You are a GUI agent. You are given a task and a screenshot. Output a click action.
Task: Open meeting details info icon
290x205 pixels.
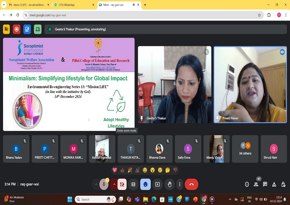point(247,184)
